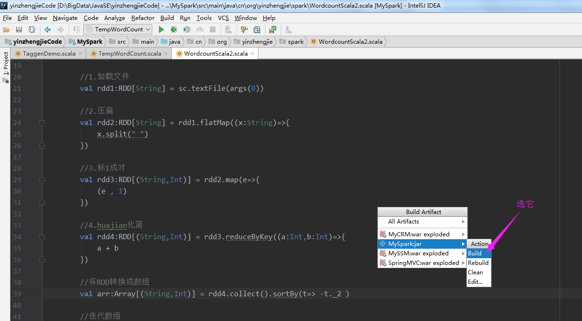Click the Synchronize refresh icon
582x321 pixels.
click(31, 29)
